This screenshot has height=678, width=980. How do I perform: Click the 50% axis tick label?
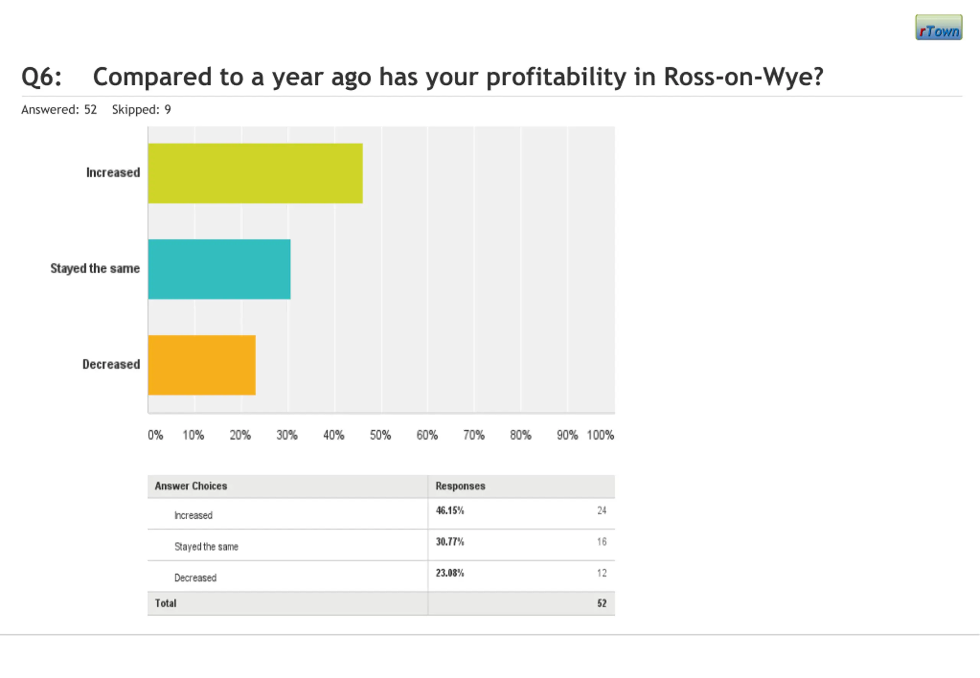click(380, 435)
